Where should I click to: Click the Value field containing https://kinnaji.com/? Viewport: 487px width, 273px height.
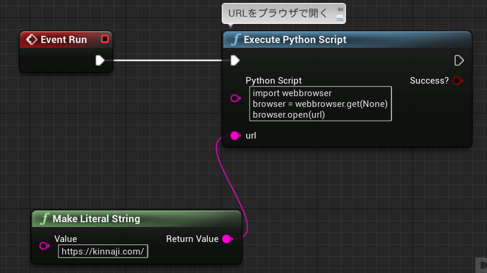pyautogui.click(x=103, y=251)
